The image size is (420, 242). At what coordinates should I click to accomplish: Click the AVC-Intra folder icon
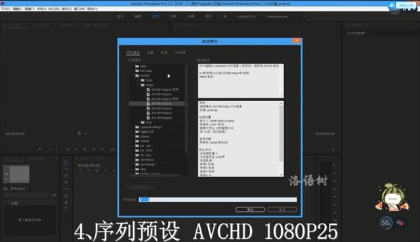pyautogui.click(x=137, y=71)
